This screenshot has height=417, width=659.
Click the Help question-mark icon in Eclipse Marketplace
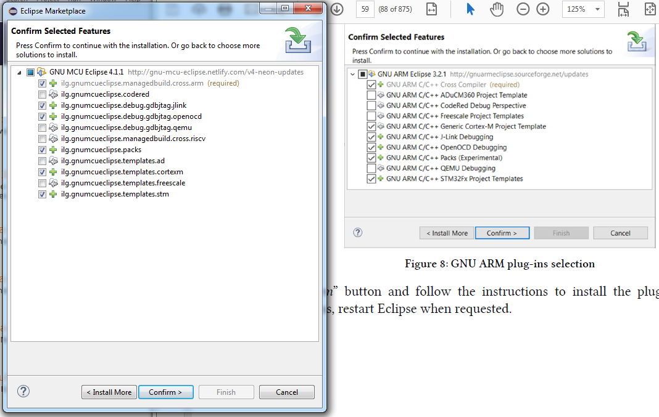pyautogui.click(x=23, y=391)
